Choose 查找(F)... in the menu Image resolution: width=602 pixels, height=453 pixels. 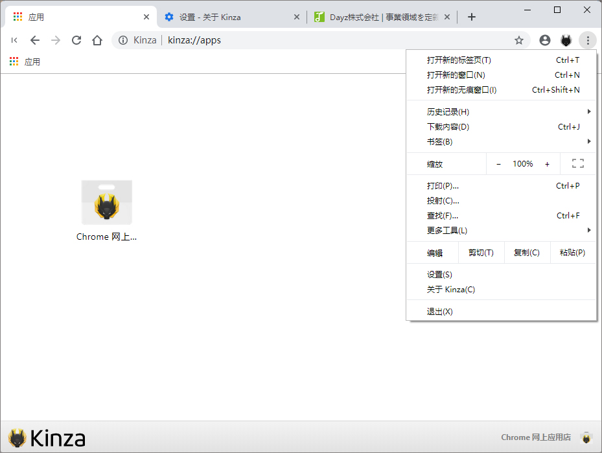click(x=502, y=216)
